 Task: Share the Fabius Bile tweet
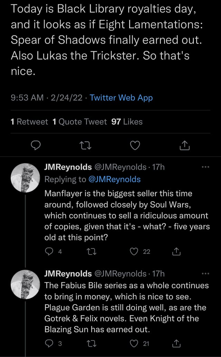pos(176,343)
